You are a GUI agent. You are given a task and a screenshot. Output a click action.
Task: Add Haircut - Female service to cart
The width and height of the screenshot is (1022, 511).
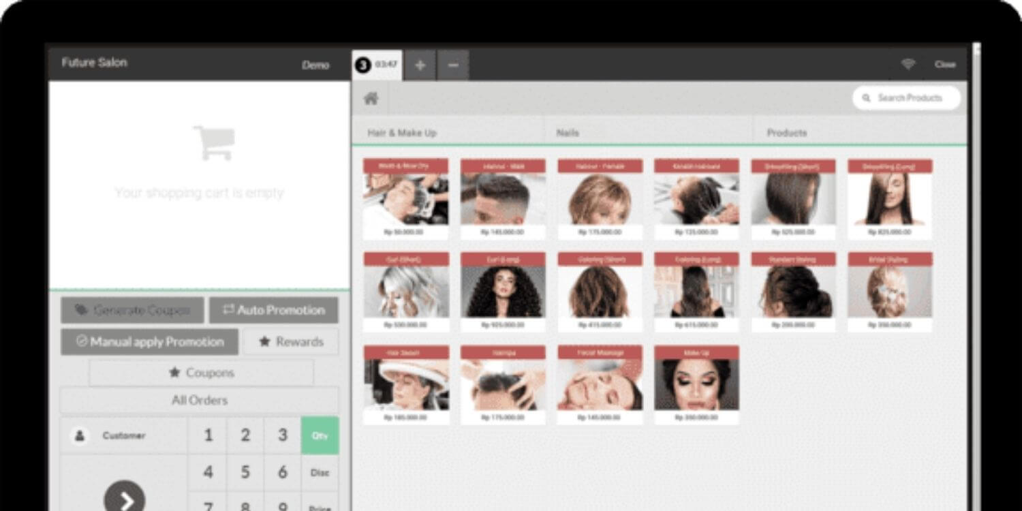point(600,199)
